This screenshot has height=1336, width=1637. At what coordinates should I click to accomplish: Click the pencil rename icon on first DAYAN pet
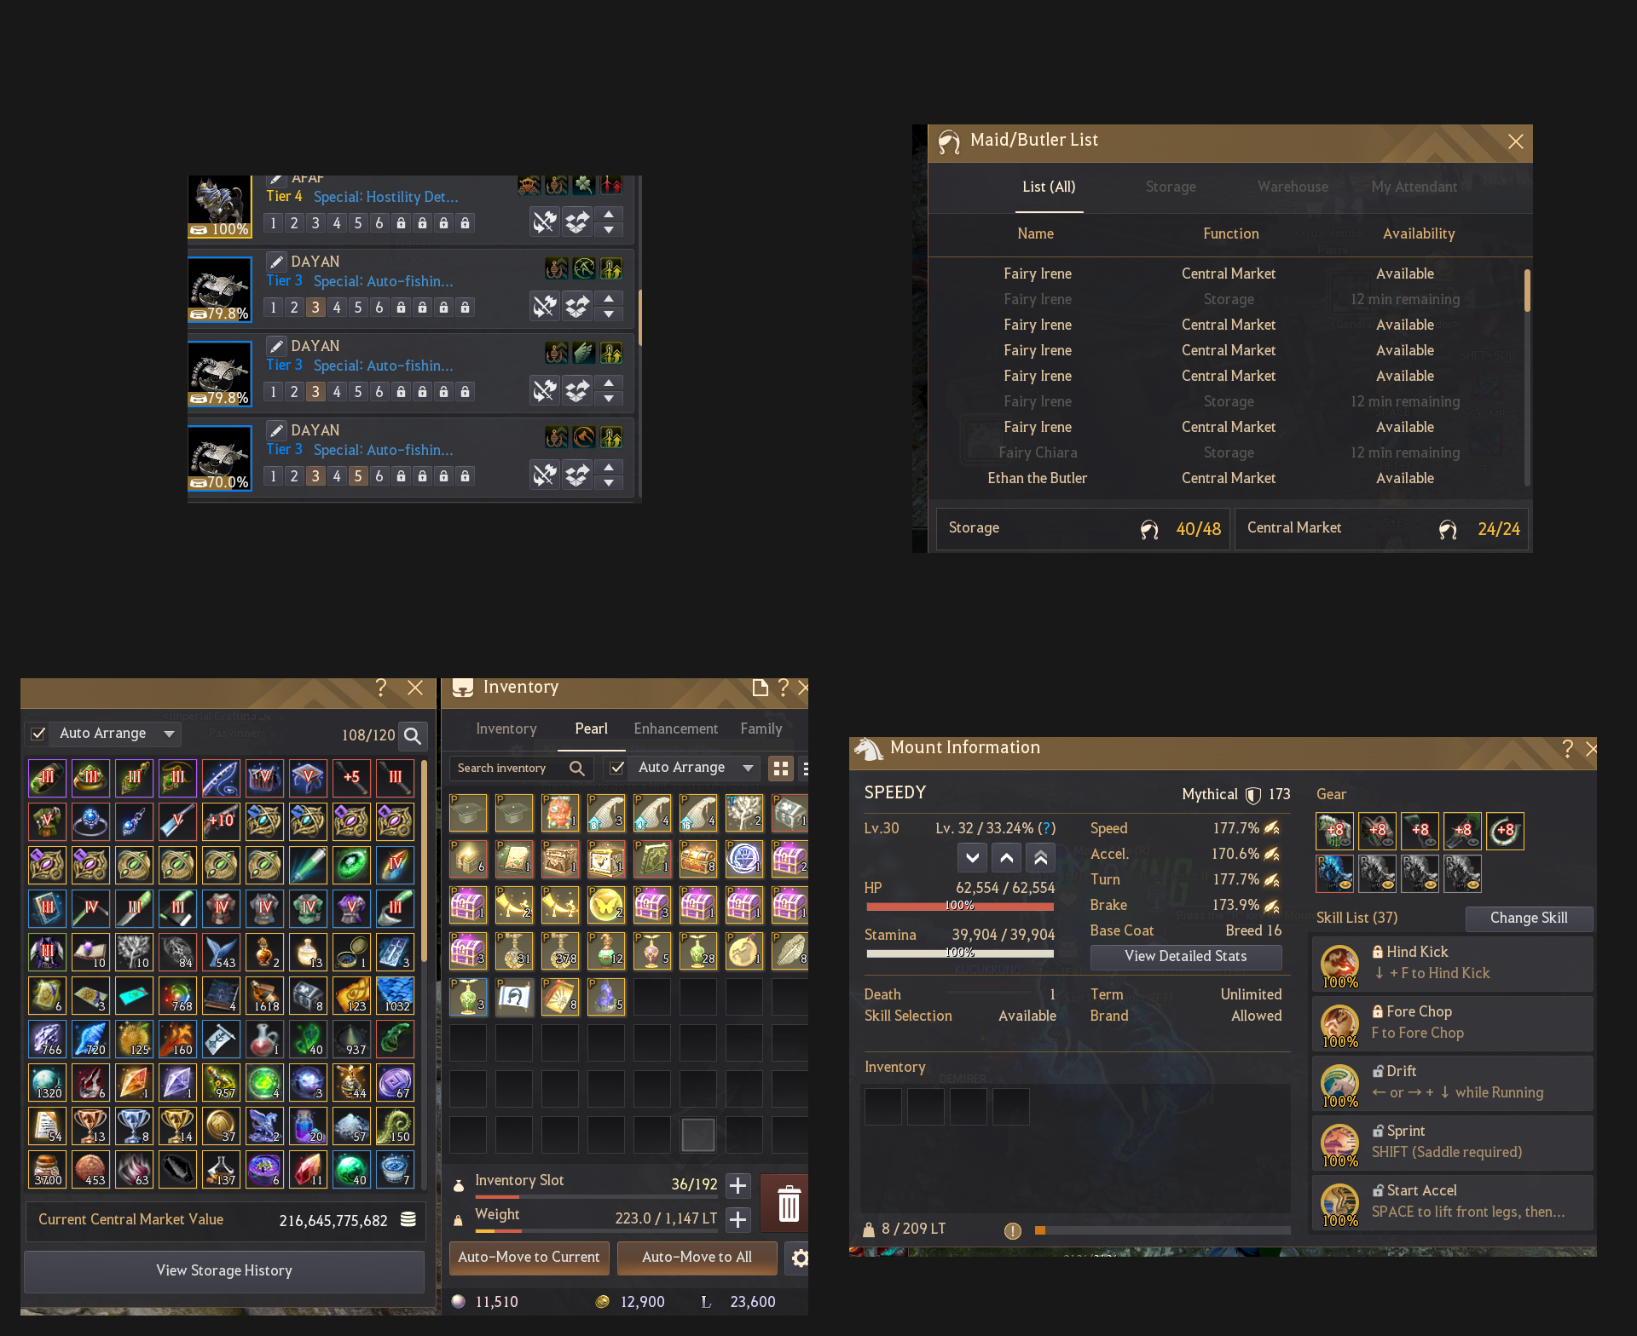coord(276,262)
